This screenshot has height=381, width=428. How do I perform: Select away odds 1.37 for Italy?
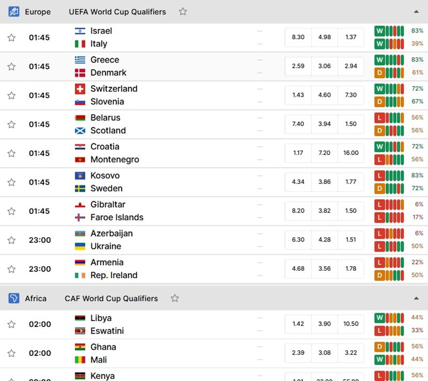351,37
